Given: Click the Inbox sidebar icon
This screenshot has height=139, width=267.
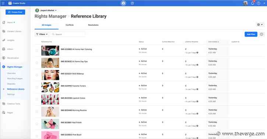Looking at the screenshot, I should coord(4,49).
